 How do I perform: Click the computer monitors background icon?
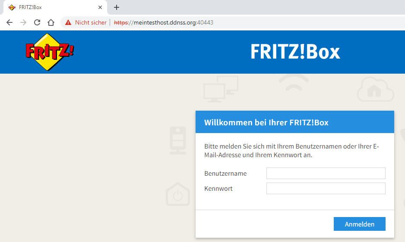pos(221,89)
